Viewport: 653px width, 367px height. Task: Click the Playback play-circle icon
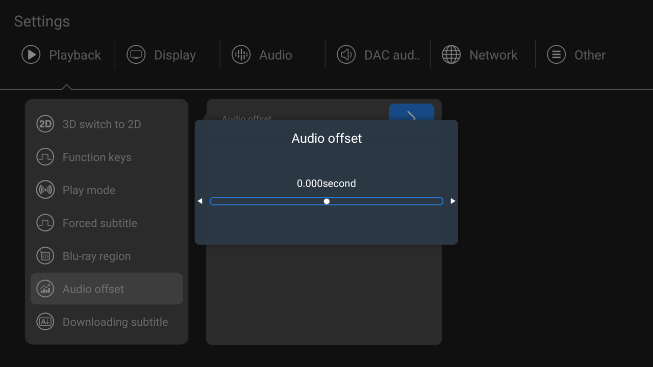point(31,55)
